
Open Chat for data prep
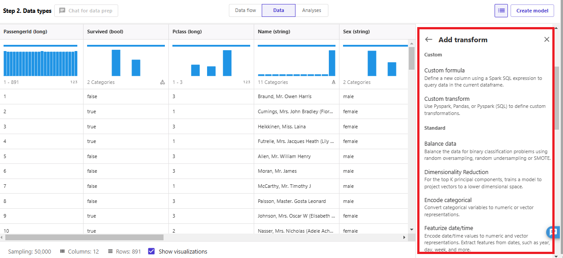[86, 11]
